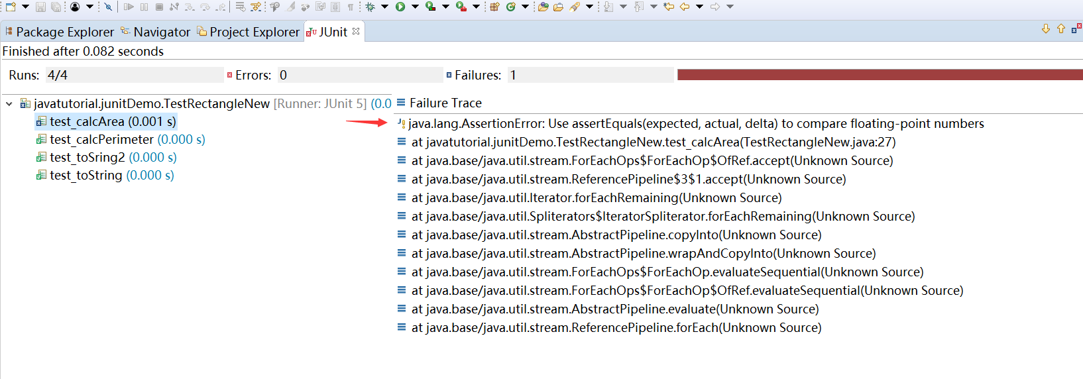Screen dimensions: 1083x379
Task: Select the javatutorial.junitDemo.TestRectangleNew test class
Action: click(x=151, y=103)
